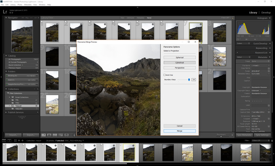Click Merge button in panorama dialog

[179, 131]
